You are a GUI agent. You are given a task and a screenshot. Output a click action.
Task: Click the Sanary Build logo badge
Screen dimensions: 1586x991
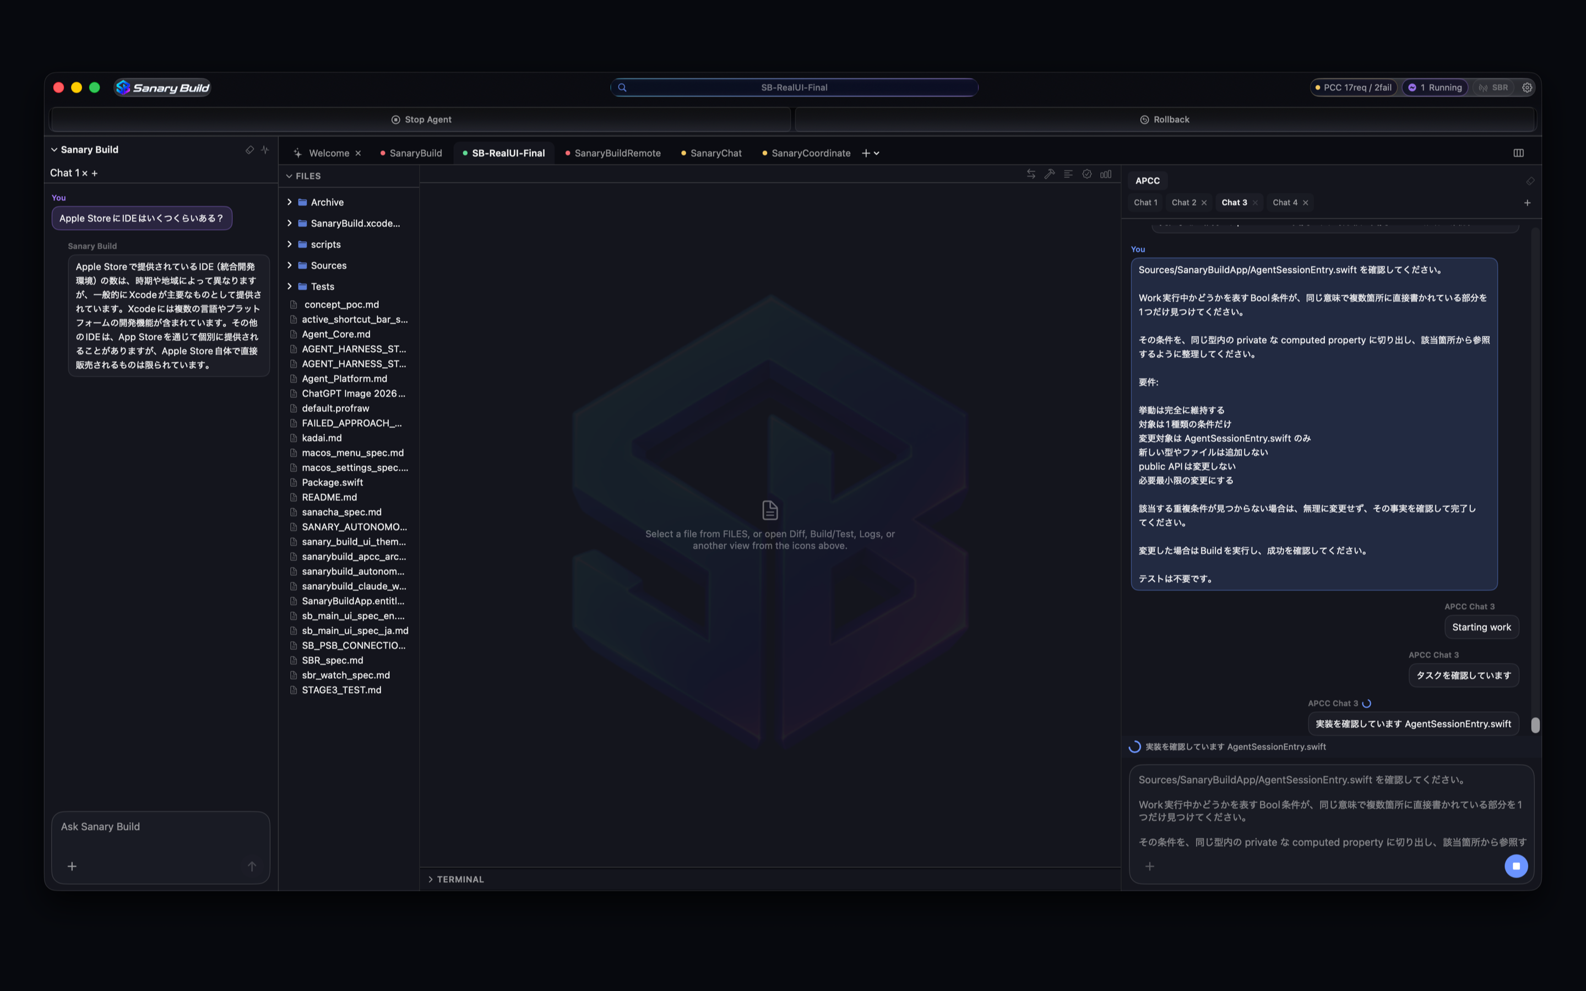162,87
